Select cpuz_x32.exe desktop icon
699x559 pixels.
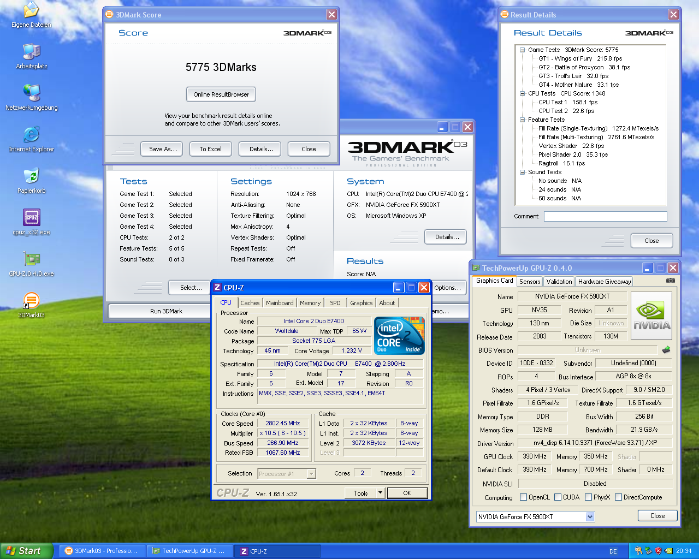pos(32,217)
